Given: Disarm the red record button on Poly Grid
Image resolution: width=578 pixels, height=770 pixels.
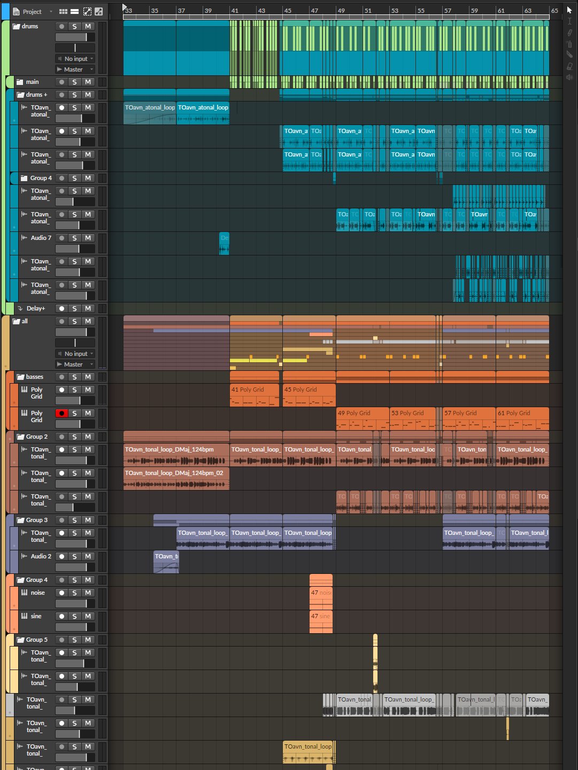Looking at the screenshot, I should [61, 413].
